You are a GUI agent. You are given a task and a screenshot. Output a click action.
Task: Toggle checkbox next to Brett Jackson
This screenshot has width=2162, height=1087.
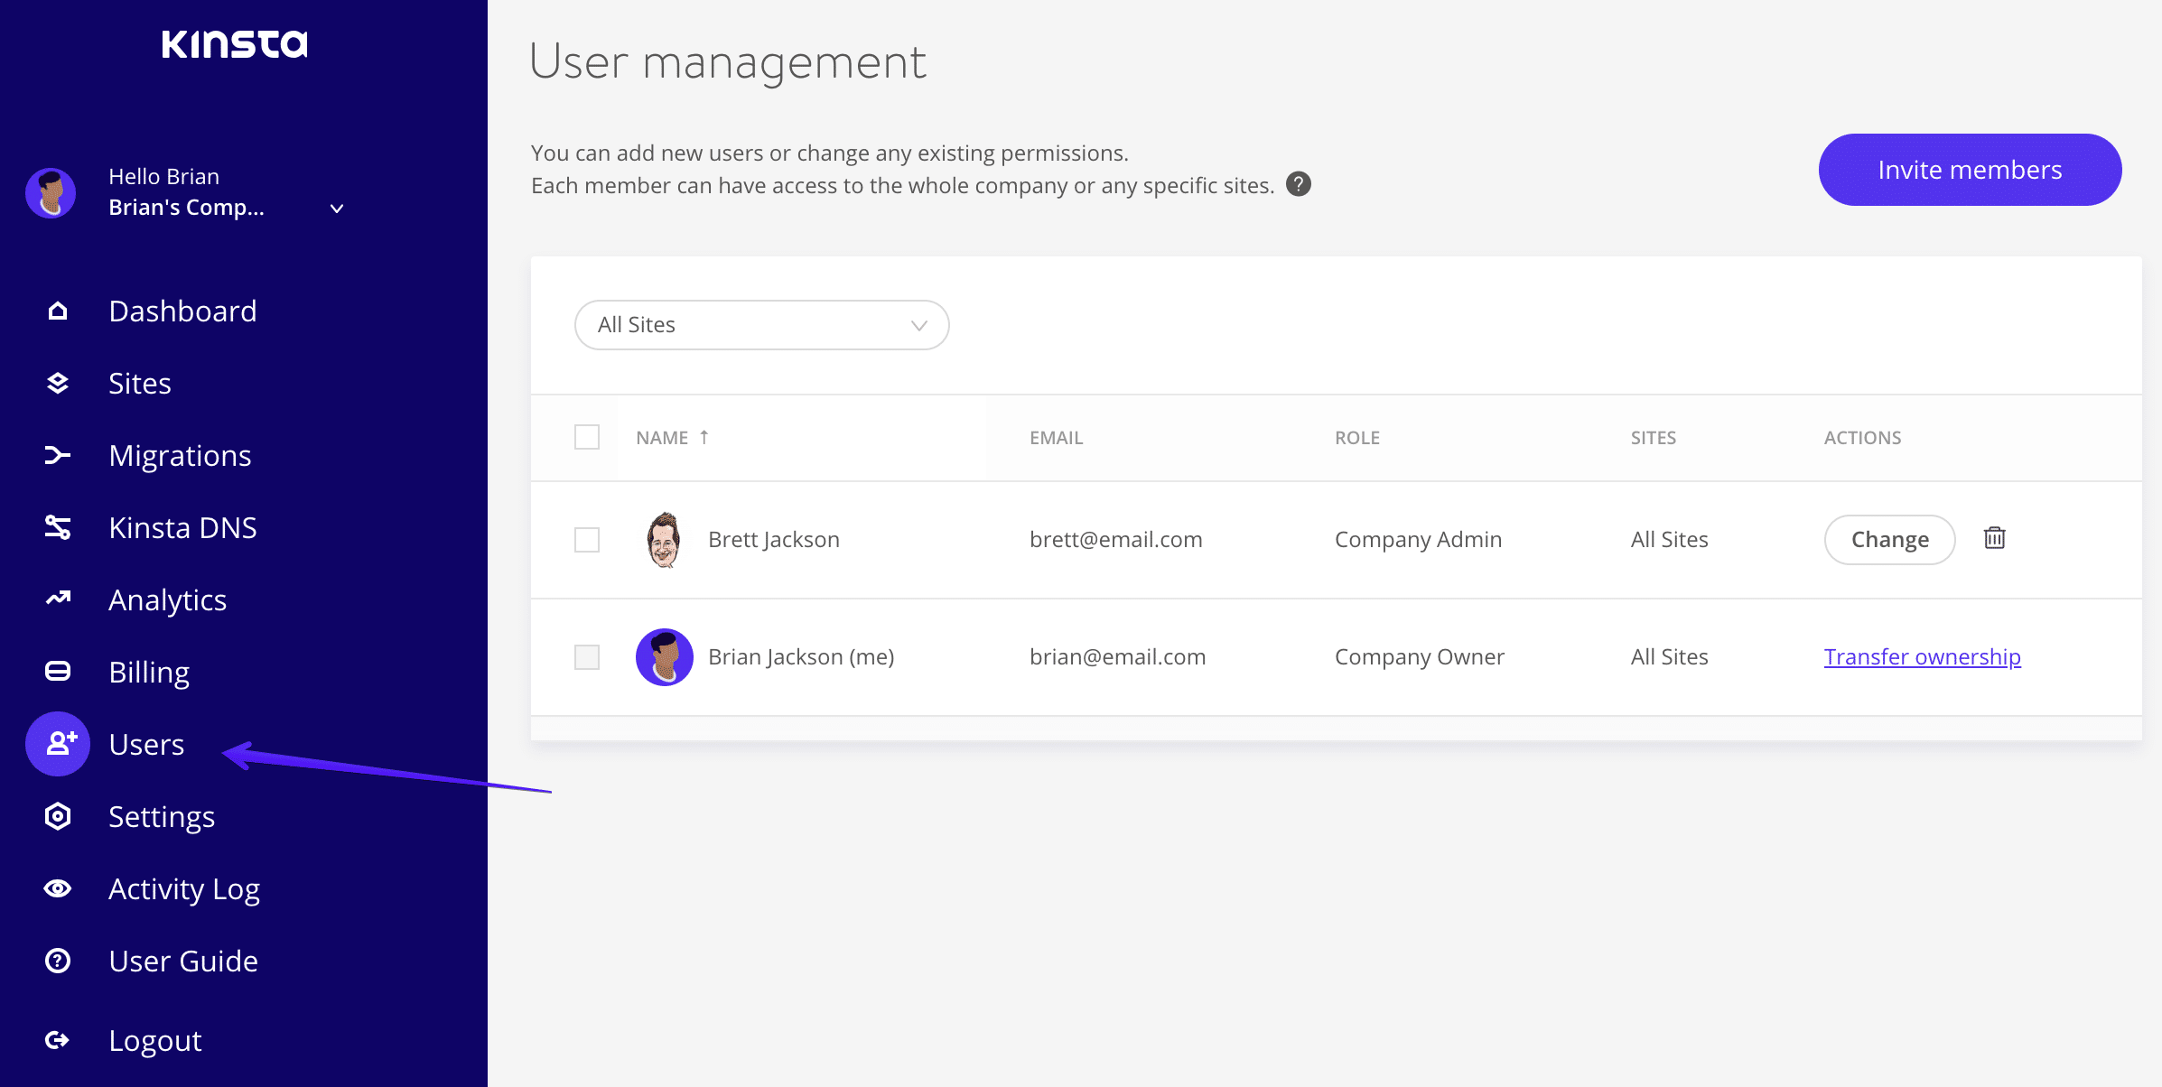point(587,539)
